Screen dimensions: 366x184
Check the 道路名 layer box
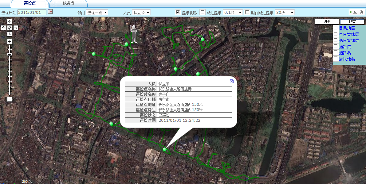pyautogui.click(x=336, y=52)
